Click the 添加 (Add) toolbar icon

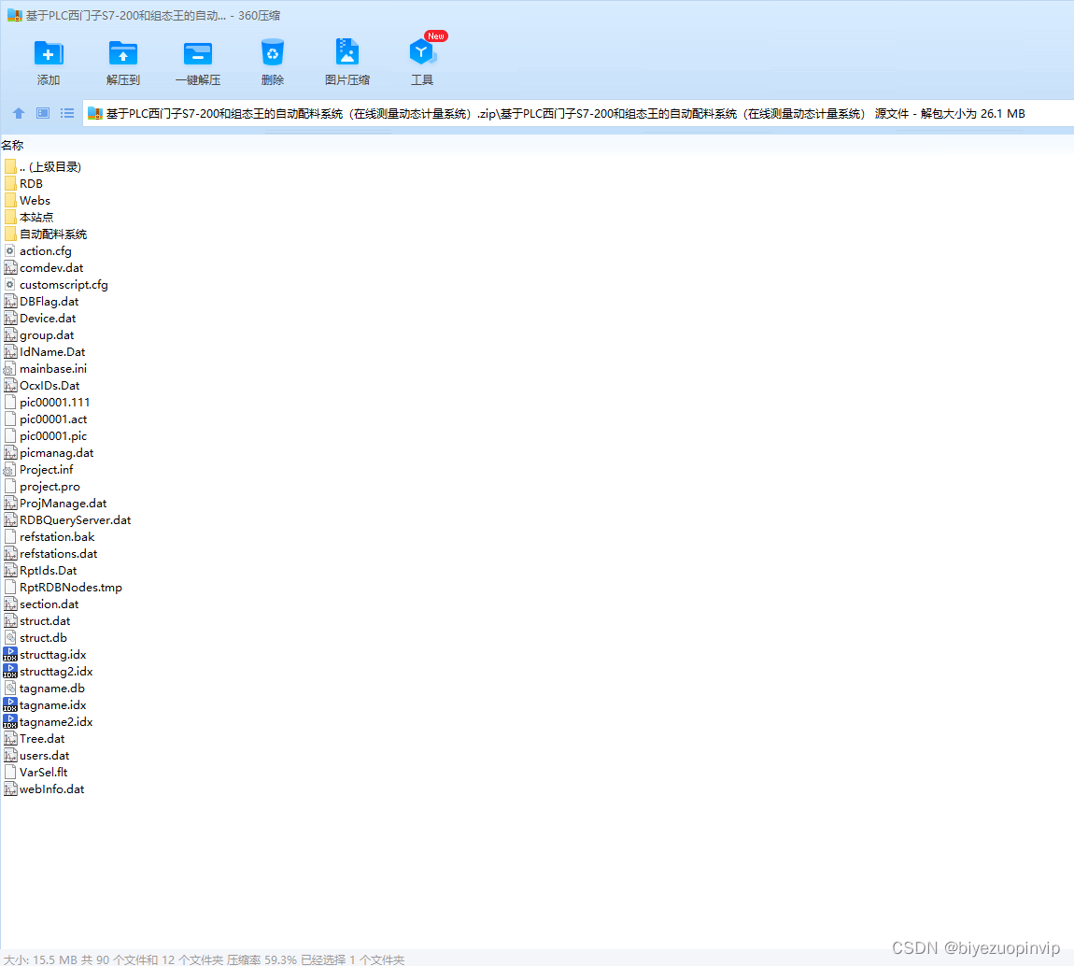pyautogui.click(x=48, y=53)
